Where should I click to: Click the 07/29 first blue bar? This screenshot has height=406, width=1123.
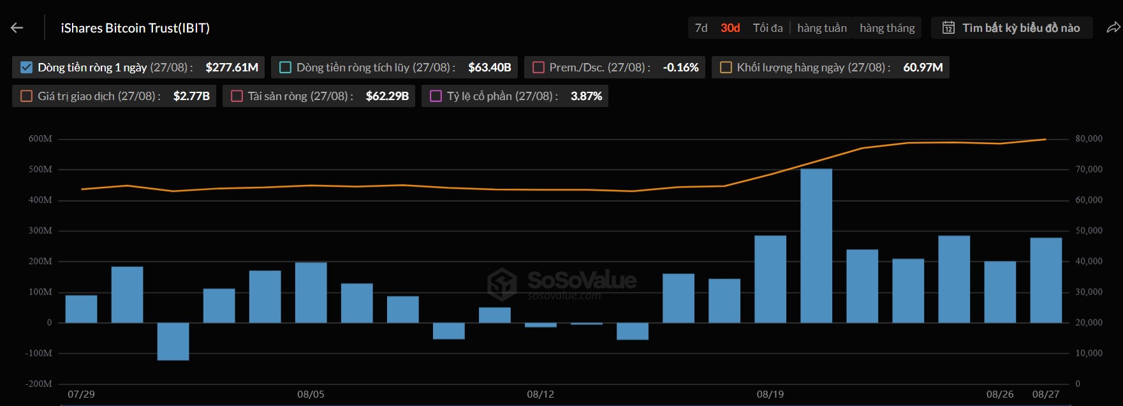[x=81, y=308]
